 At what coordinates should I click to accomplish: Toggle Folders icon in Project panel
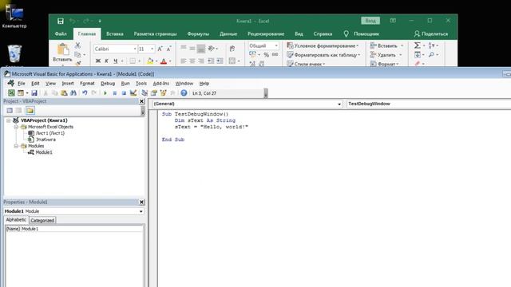pos(30,111)
